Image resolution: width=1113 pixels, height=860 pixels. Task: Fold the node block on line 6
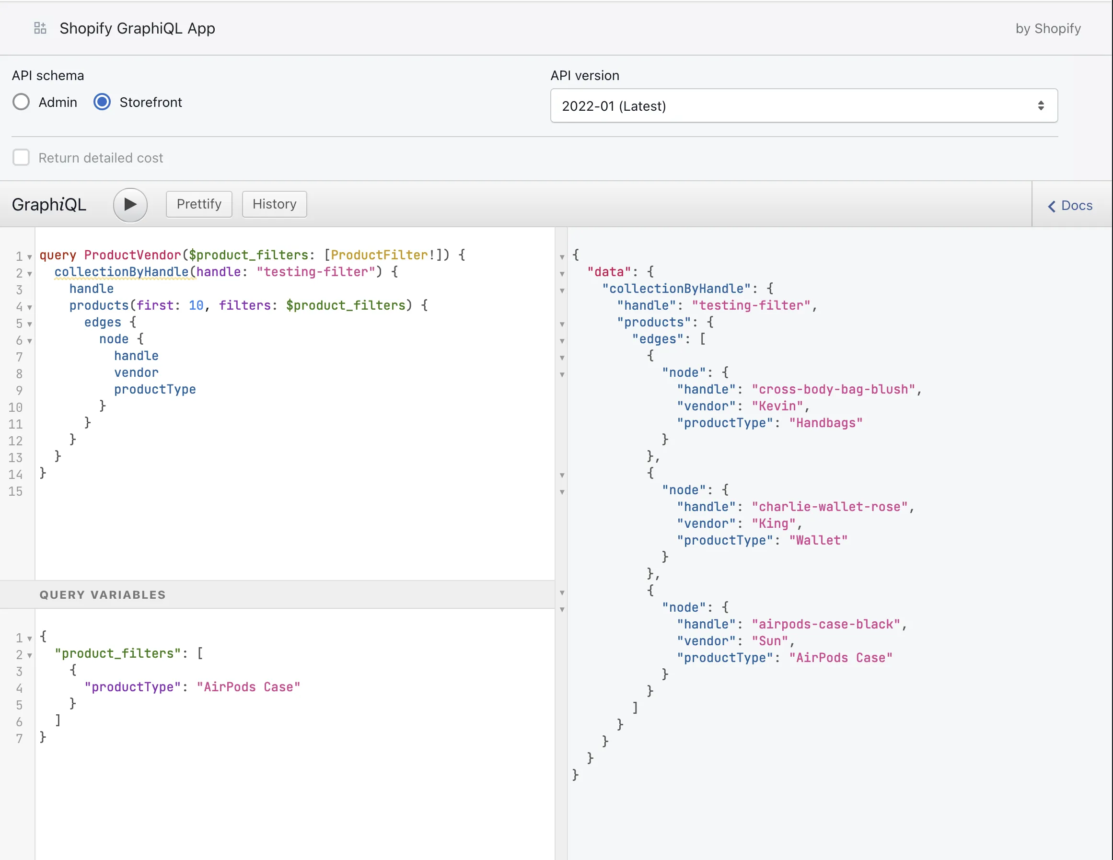pos(30,341)
